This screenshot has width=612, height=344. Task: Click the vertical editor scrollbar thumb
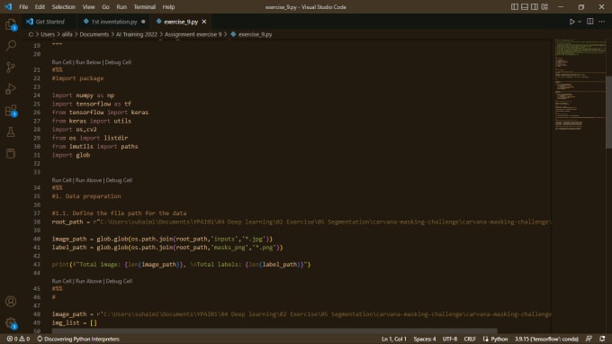tap(608, 112)
